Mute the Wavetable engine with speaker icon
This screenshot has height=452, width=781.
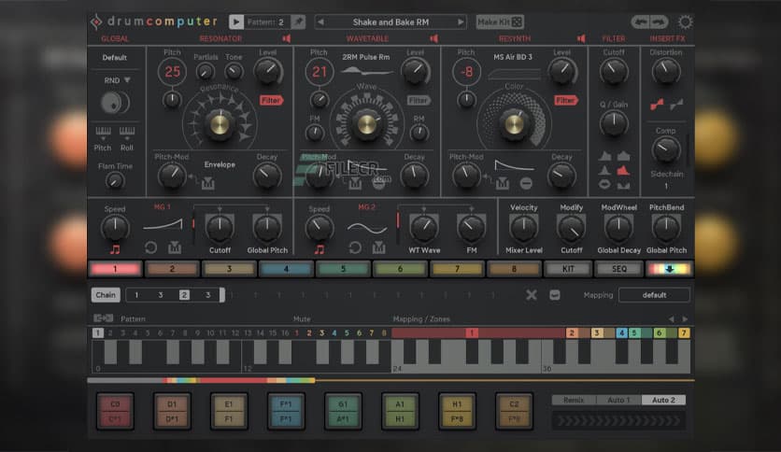433,38
